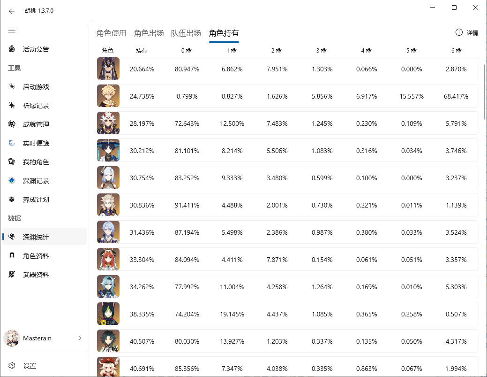Screen dimensions: 487x377
Task: Open 实时便笺 real-time notes
Action: click(36, 143)
